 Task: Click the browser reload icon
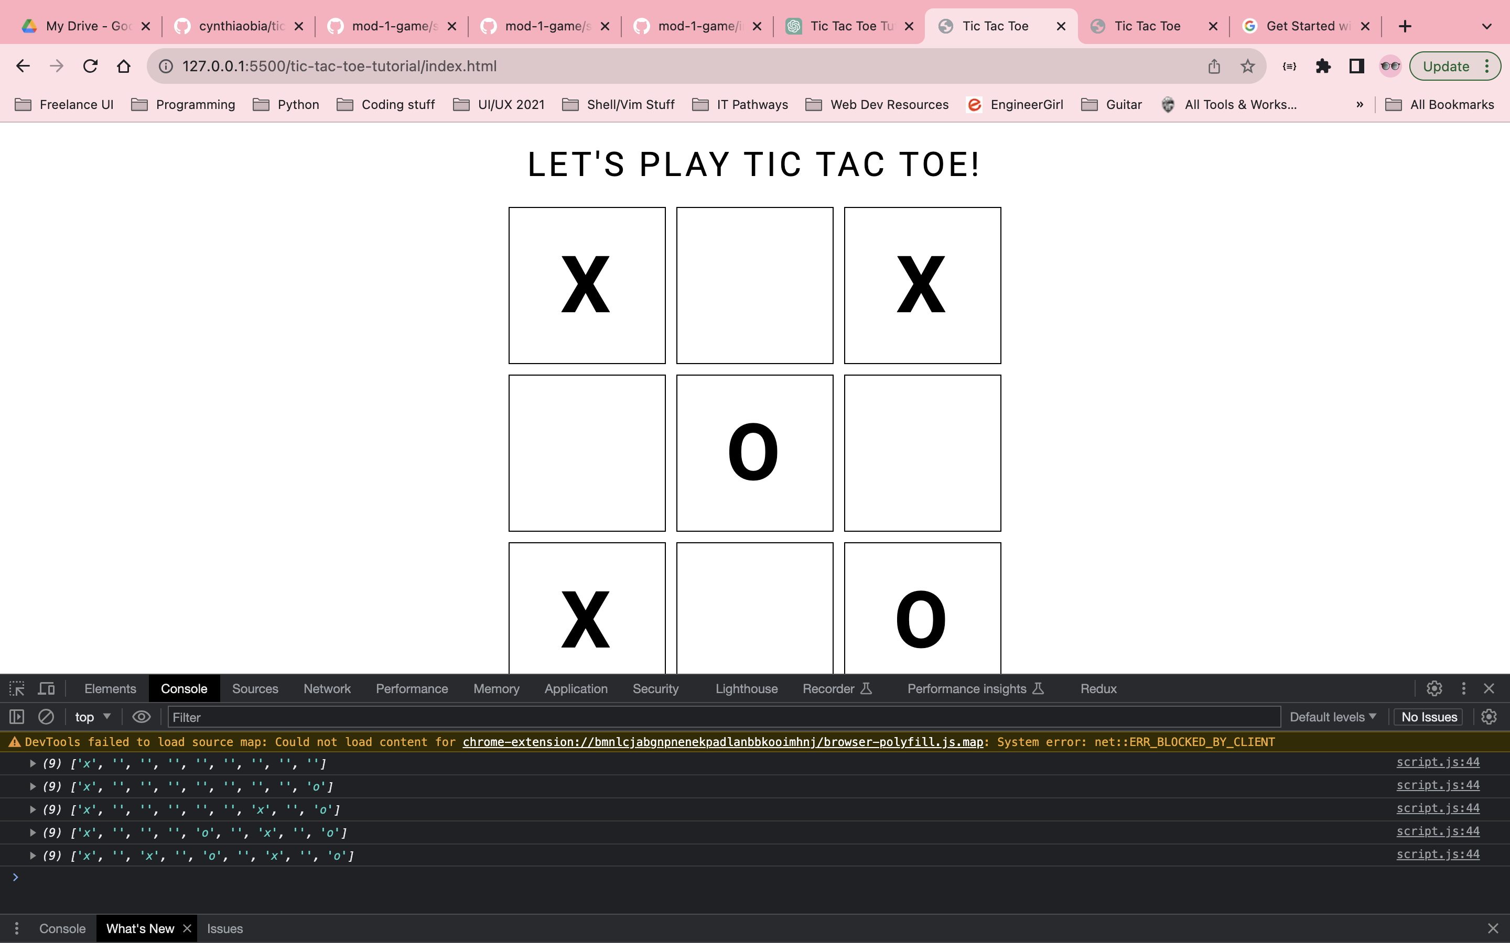(91, 66)
